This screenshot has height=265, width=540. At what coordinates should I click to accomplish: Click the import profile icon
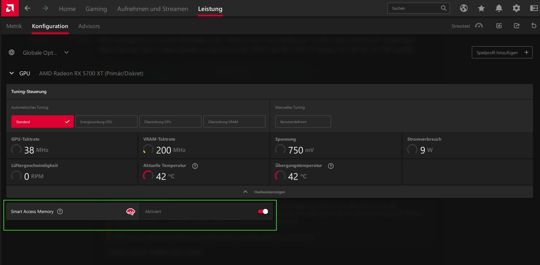(499, 26)
